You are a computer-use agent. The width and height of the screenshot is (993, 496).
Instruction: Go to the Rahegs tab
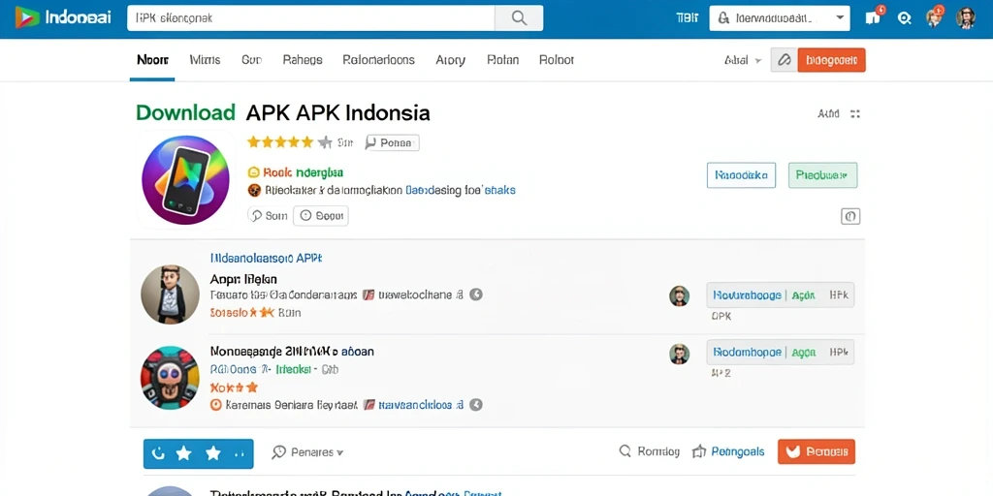click(303, 60)
